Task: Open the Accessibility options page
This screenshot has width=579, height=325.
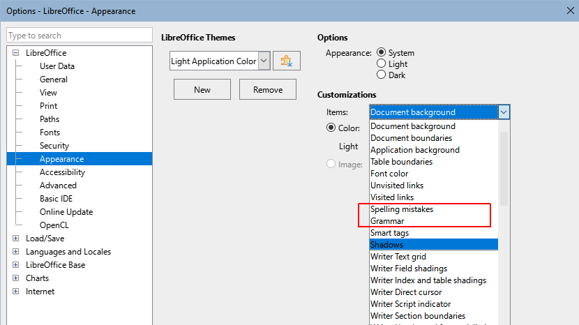Action: pyautogui.click(x=62, y=172)
